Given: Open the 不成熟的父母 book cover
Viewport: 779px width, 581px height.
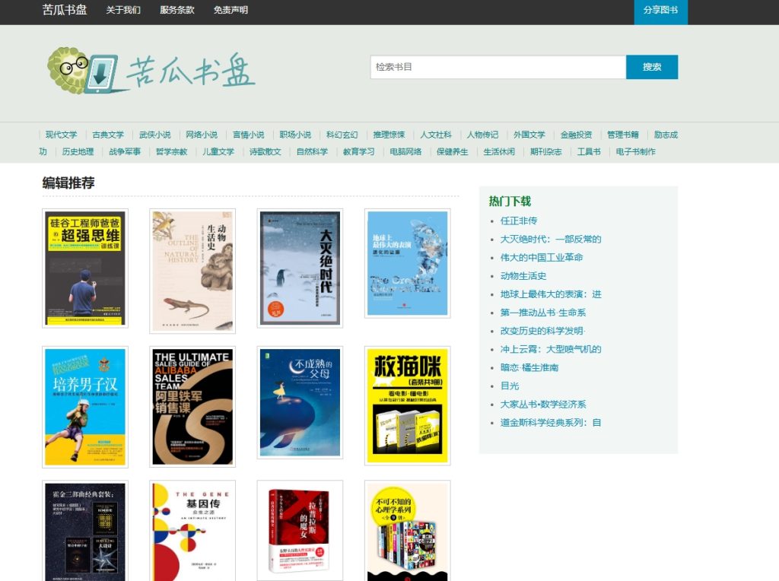Looking at the screenshot, I should 300,402.
